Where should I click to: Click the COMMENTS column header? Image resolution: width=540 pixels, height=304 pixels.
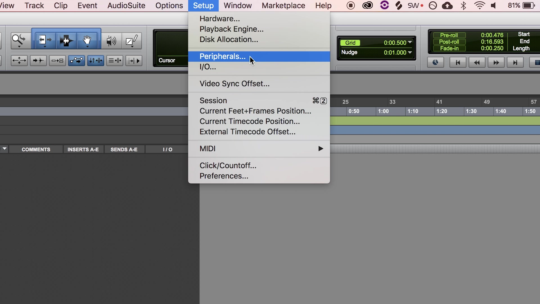(36, 149)
